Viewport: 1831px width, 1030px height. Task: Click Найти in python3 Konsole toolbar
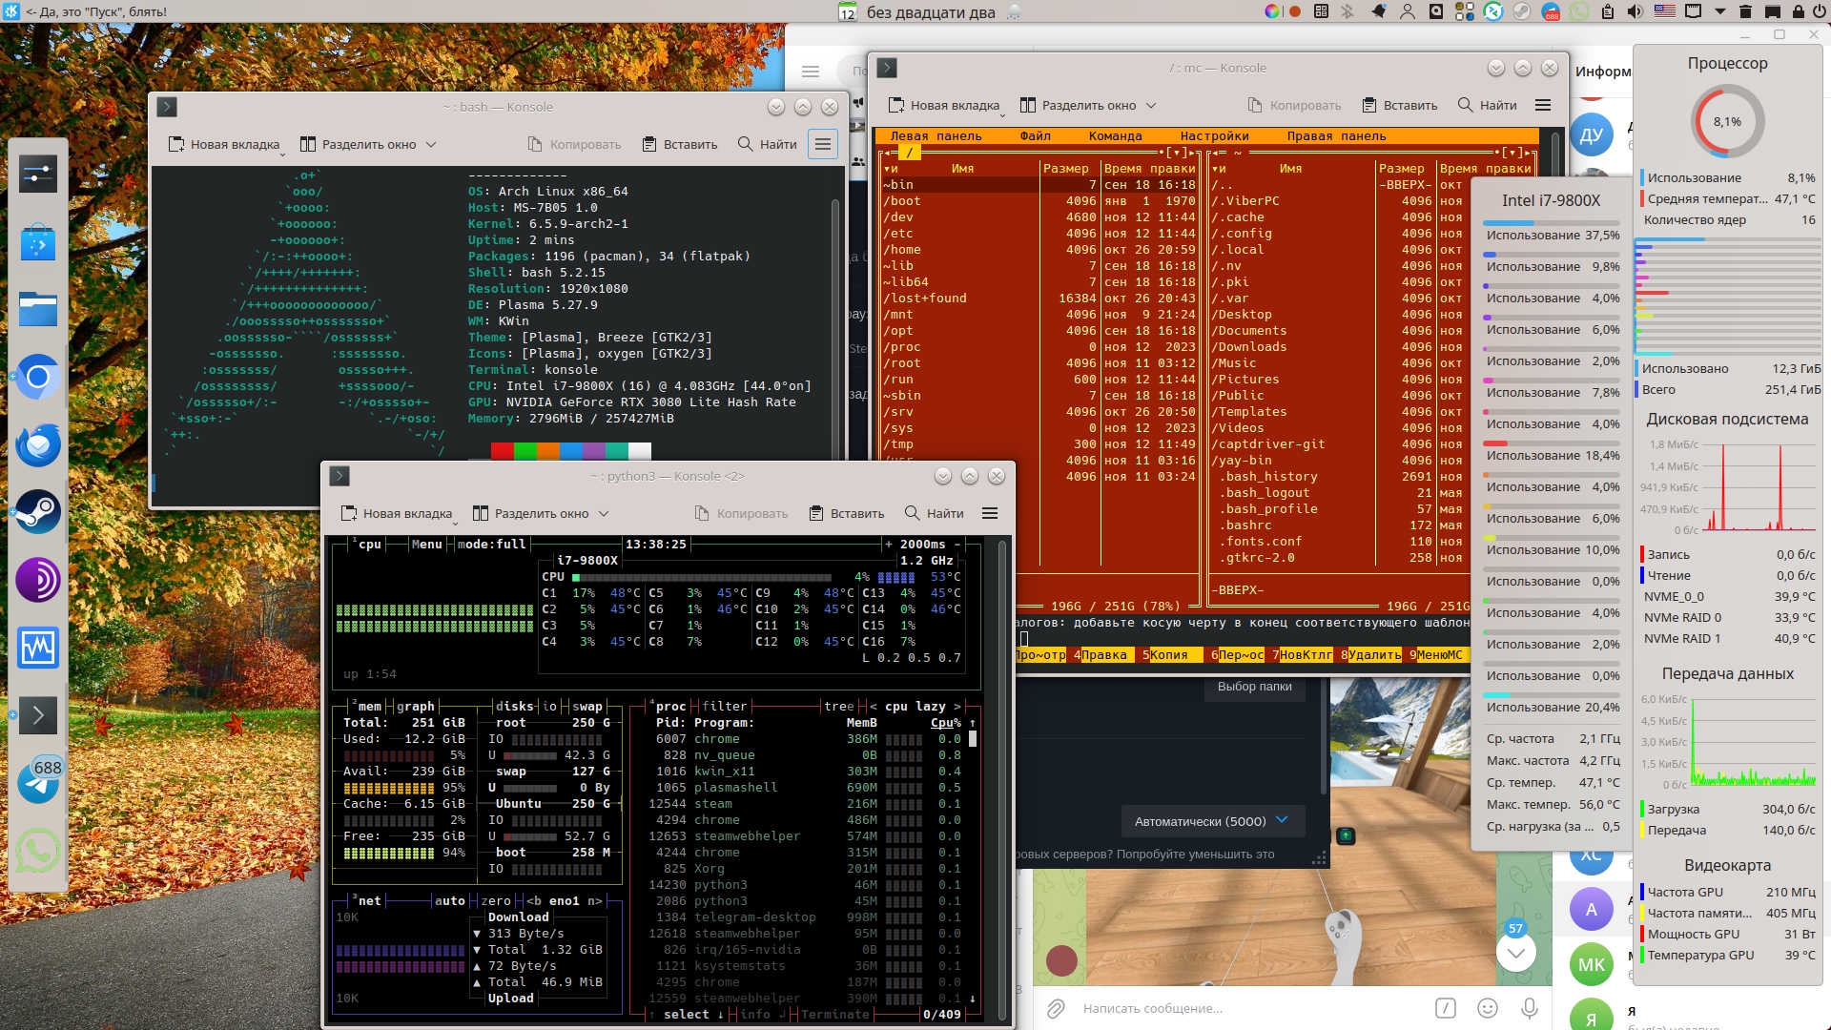(934, 514)
